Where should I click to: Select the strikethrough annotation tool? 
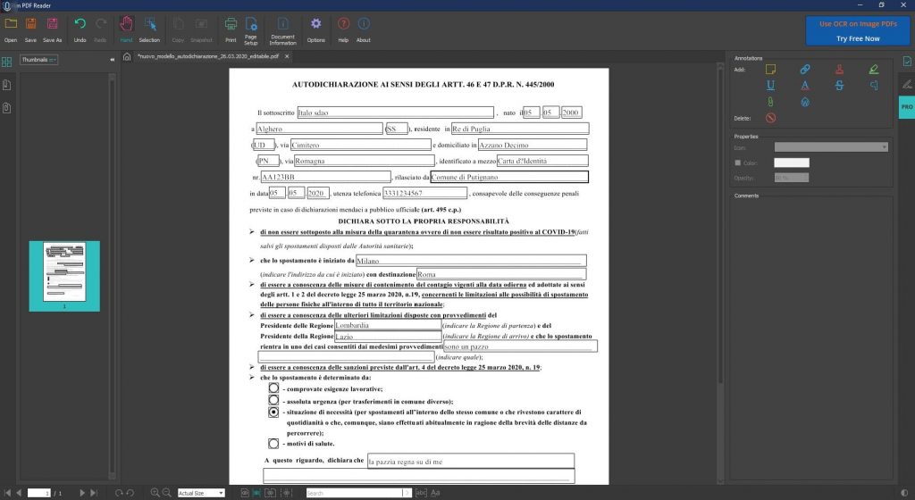point(839,85)
